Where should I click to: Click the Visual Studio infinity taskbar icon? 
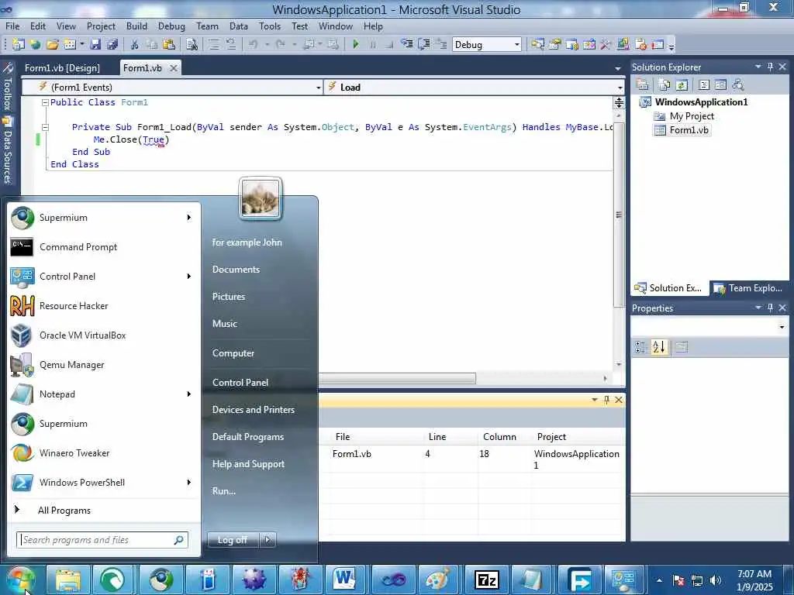(x=393, y=580)
